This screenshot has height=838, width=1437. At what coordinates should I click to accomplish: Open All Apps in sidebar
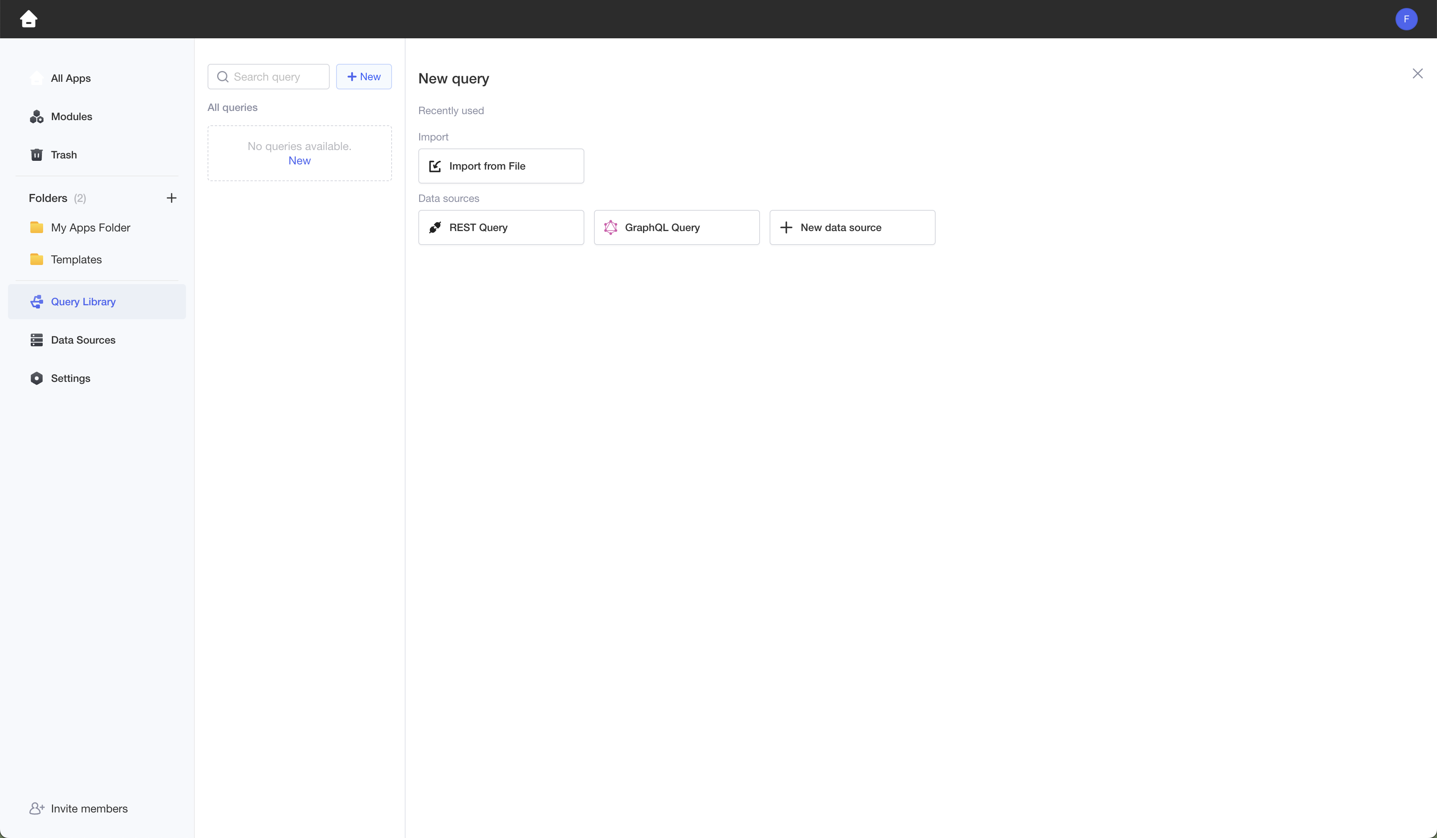71,79
